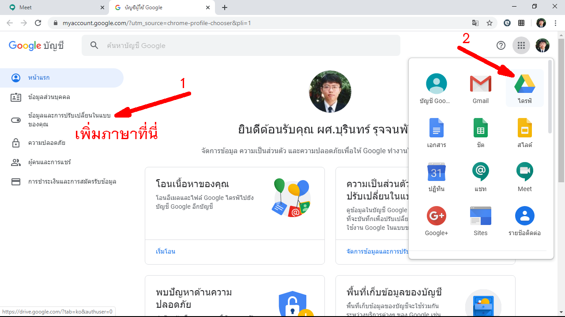The image size is (565, 317).
Task: Open Google Drive in apps panel
Action: [x=524, y=88]
